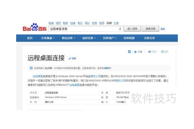Click the Baidu Baike logo
The image size is (194, 129).
(x=35, y=27)
